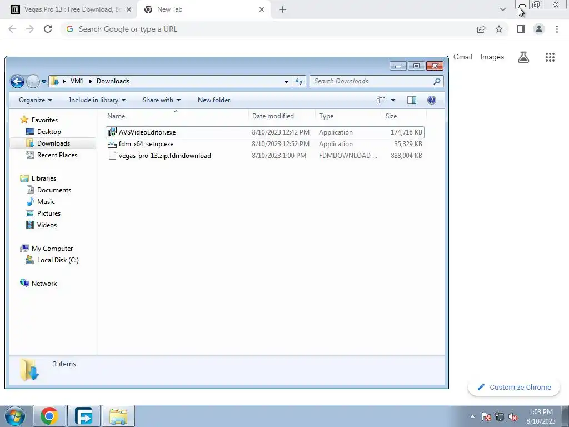Viewport: 569px width, 427px height.
Task: Open the Google apps grid
Action: [x=550, y=57]
